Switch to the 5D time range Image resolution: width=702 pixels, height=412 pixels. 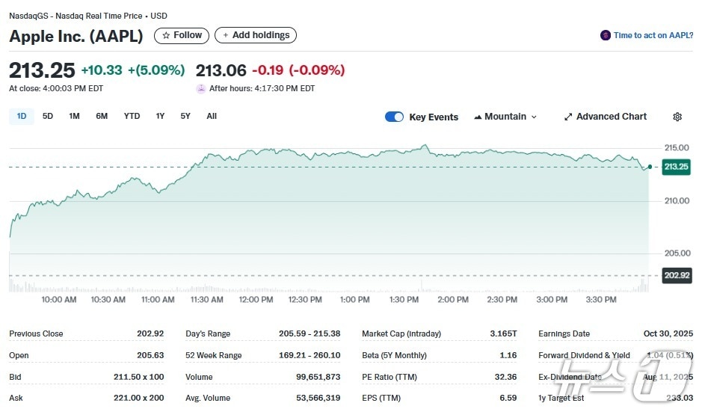pos(48,116)
